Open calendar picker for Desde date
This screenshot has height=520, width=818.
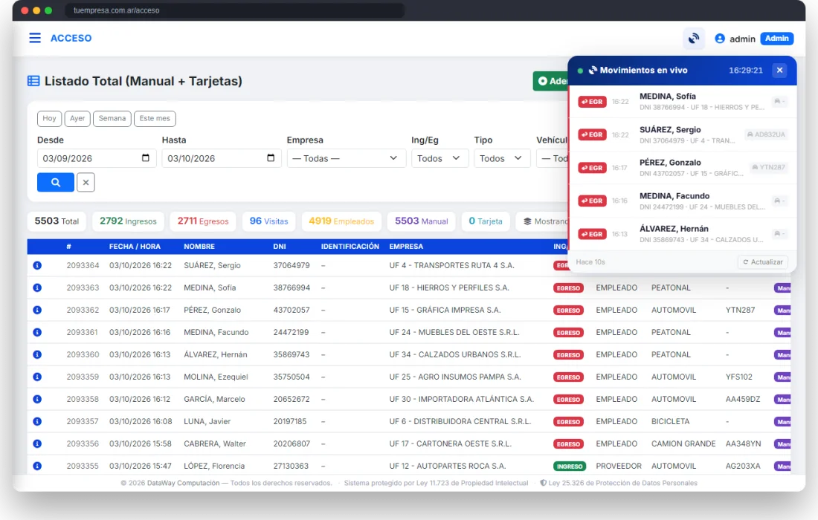coord(146,158)
